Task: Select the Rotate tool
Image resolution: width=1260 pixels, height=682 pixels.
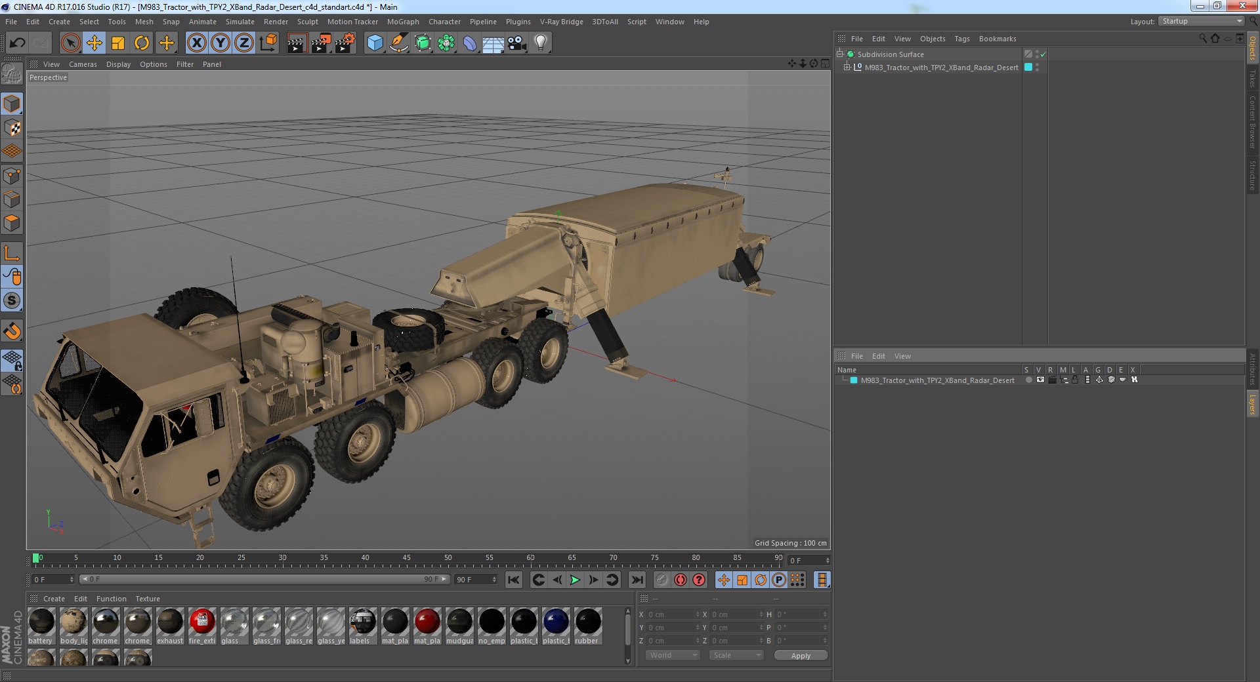Action: 142,43
